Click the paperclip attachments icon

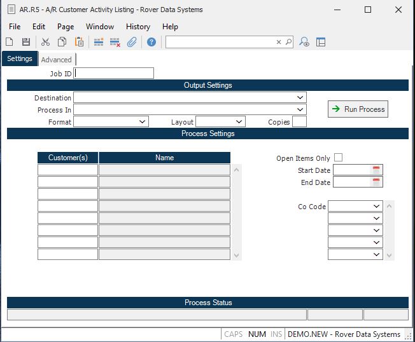(132, 42)
